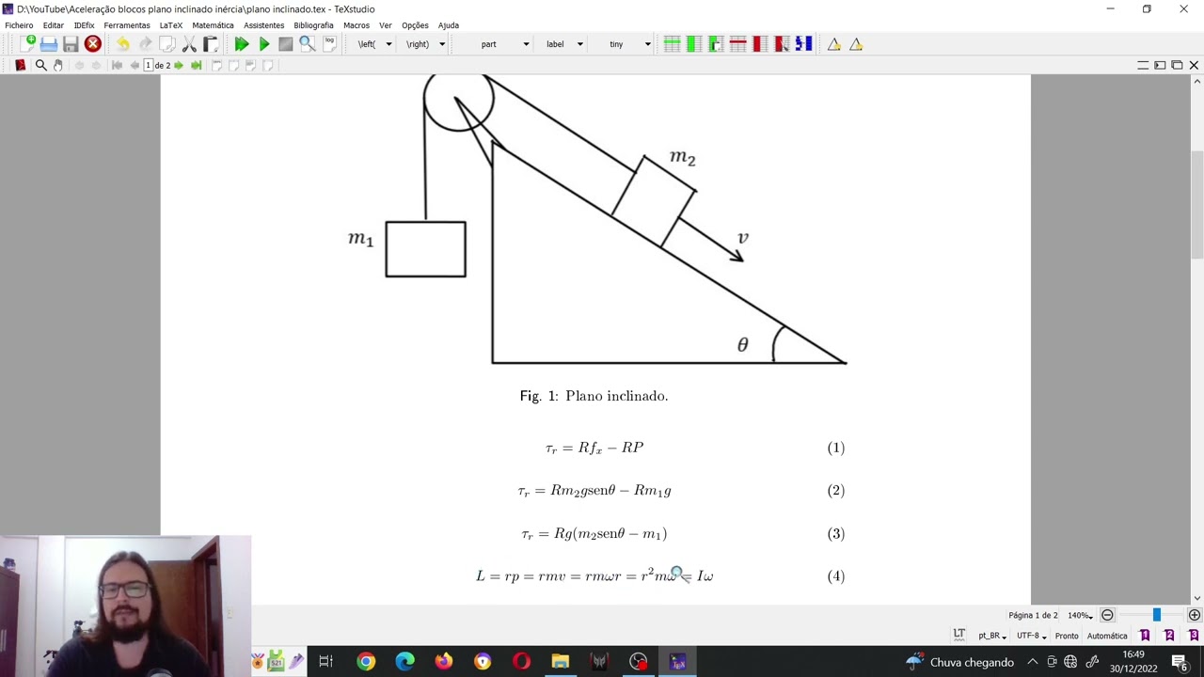Go to bookmark 3 in status bar
This screenshot has width=1204, height=677.
(1194, 636)
